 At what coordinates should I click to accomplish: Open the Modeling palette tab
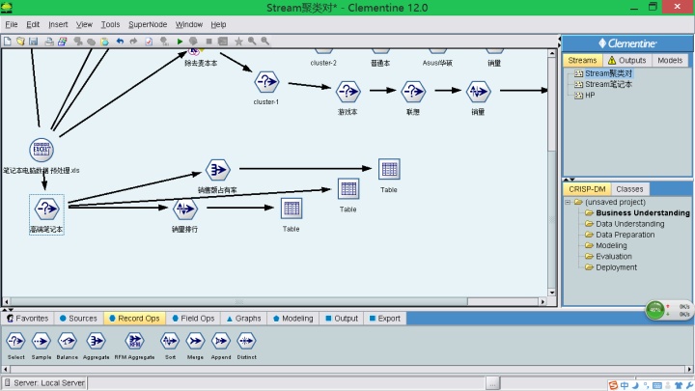pos(293,319)
